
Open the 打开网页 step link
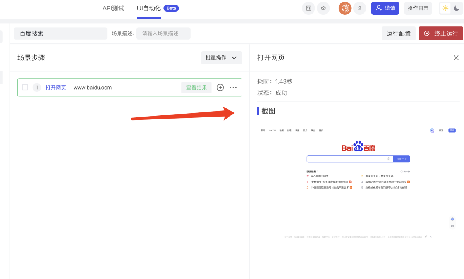tap(56, 87)
